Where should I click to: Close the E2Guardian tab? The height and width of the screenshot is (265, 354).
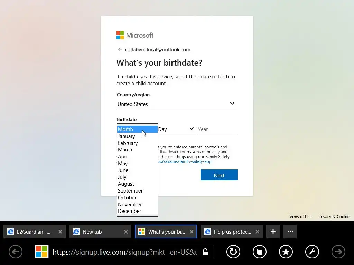pos(60,232)
